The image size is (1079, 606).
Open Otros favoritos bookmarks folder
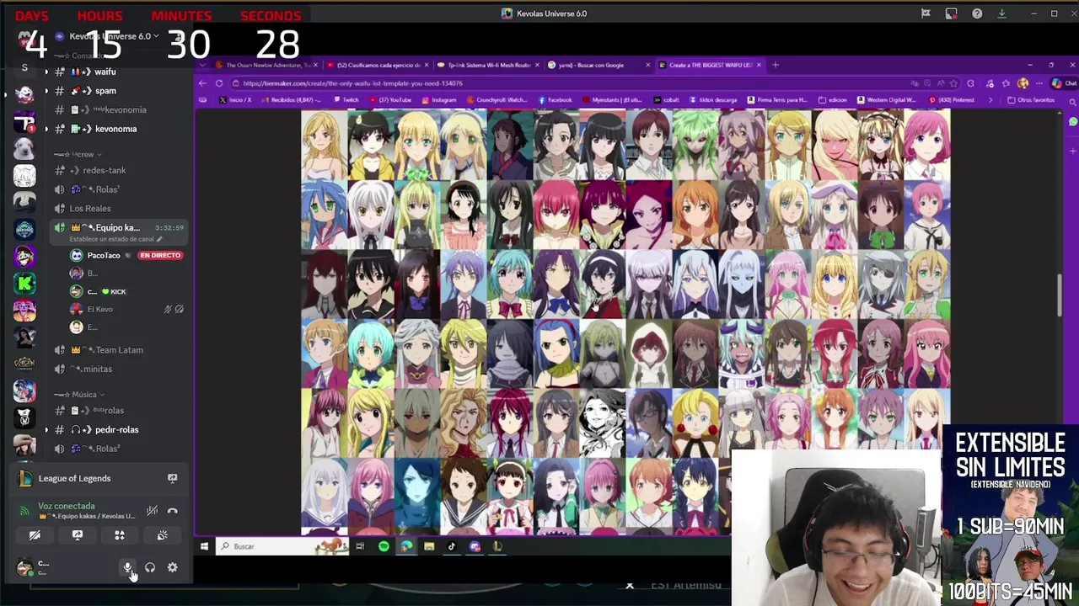tap(1032, 100)
